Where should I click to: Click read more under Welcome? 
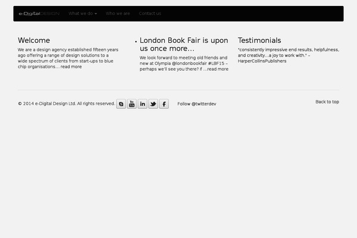71,67
